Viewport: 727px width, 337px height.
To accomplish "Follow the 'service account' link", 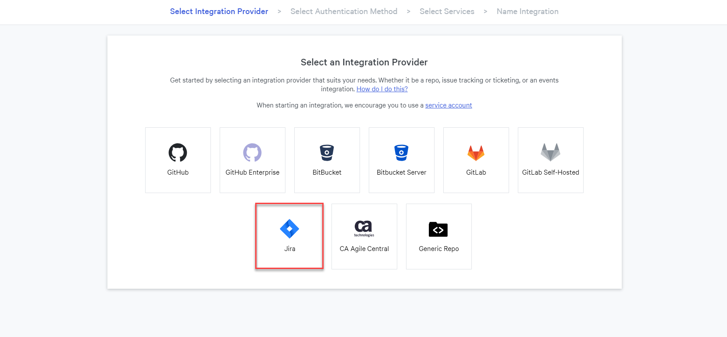I will pos(449,105).
